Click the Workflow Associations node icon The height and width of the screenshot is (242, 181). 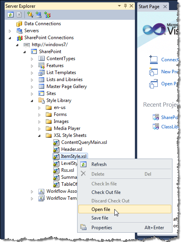(x=41, y=191)
